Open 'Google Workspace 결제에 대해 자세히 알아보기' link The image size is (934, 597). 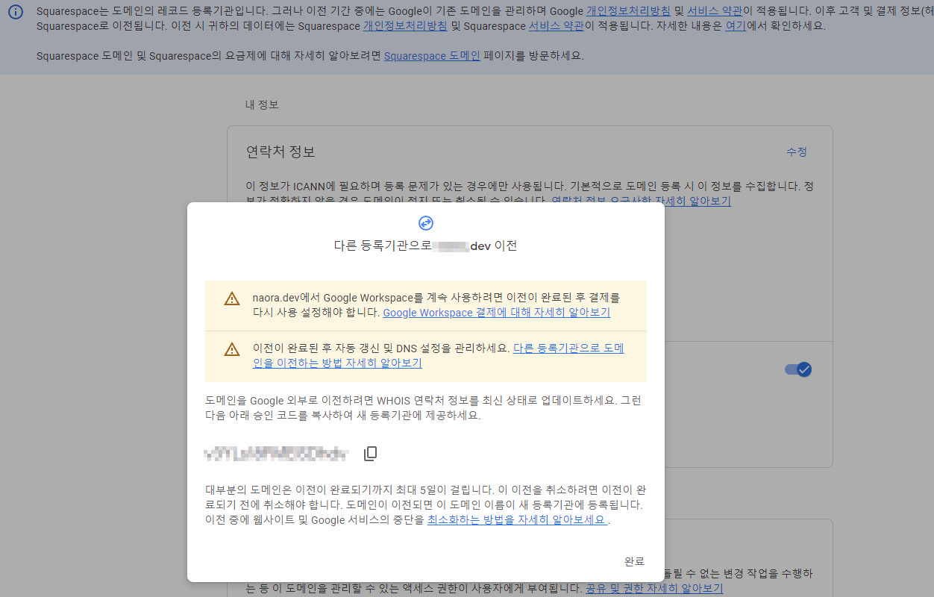click(x=497, y=313)
